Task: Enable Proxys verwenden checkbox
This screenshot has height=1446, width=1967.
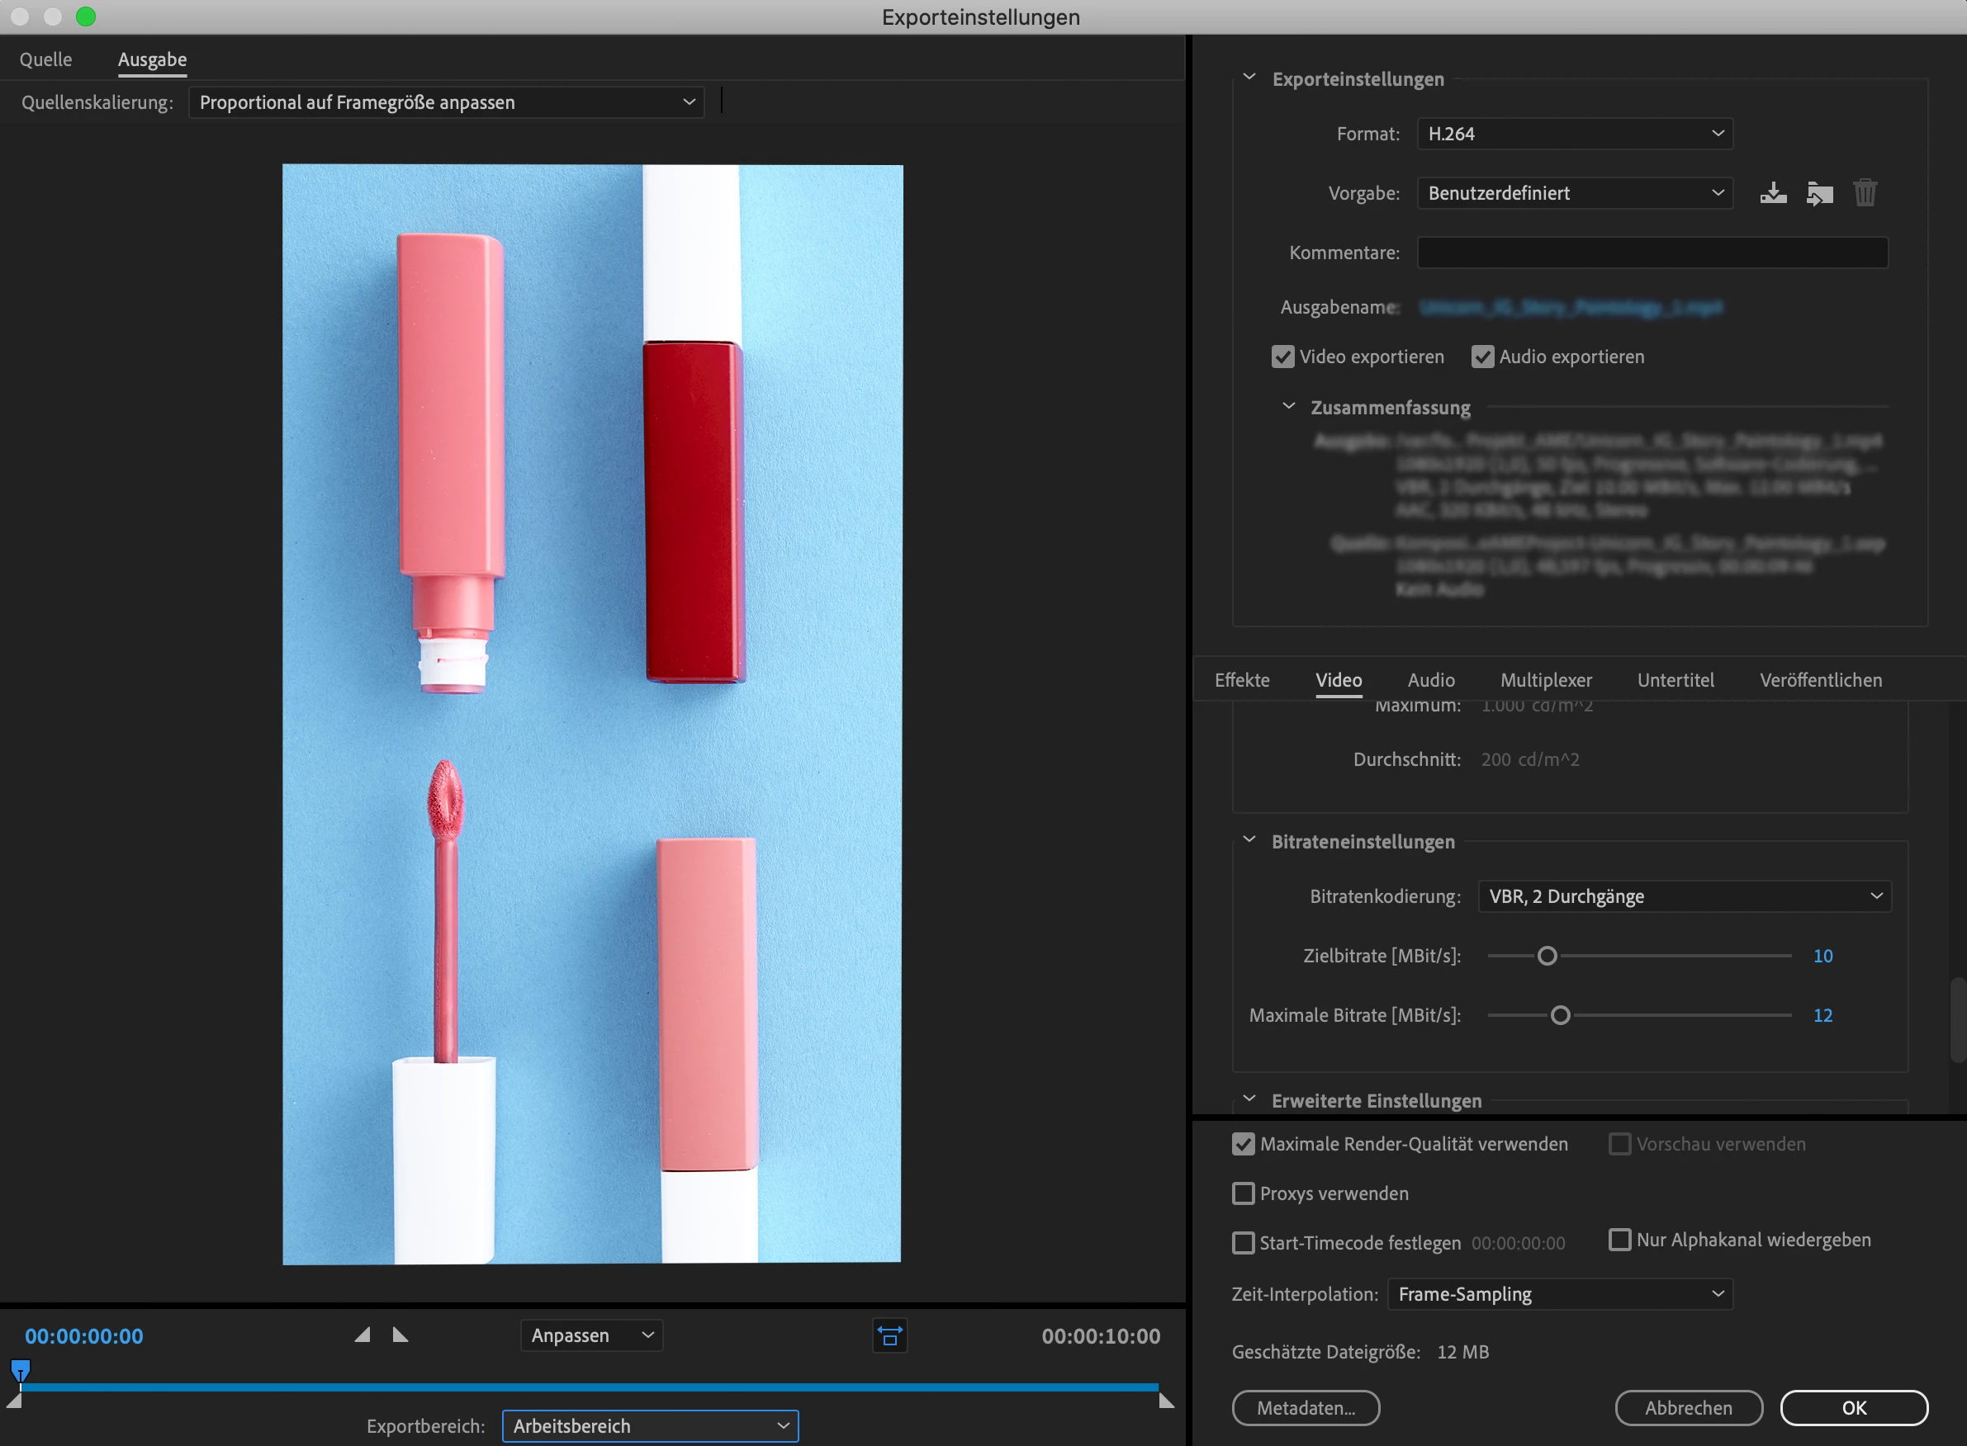Action: pyautogui.click(x=1244, y=1194)
